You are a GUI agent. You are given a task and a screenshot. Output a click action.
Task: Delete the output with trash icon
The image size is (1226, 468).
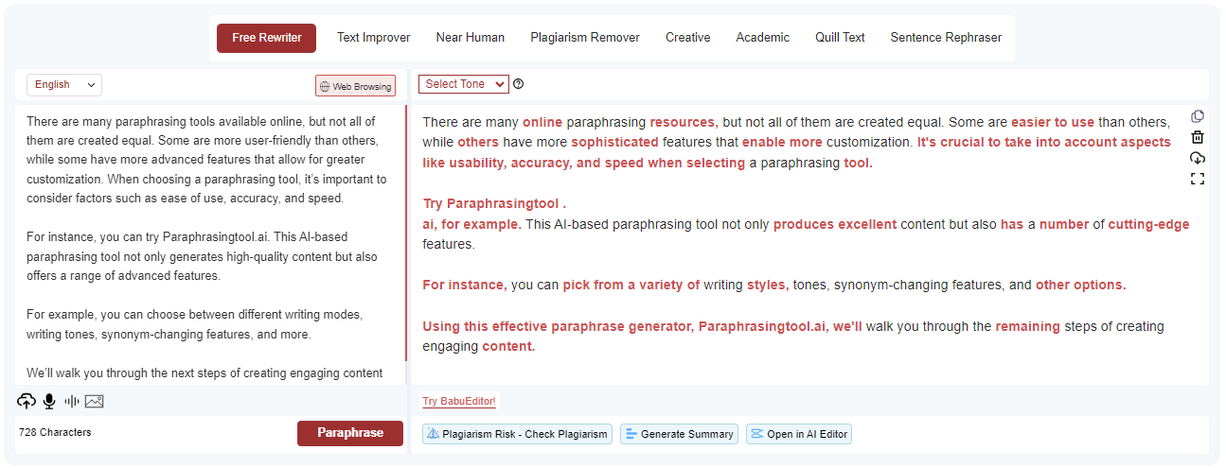[x=1198, y=137]
